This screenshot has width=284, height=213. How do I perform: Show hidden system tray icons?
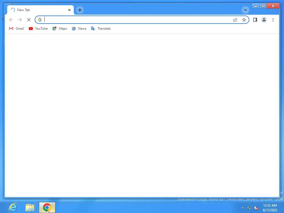(242, 208)
